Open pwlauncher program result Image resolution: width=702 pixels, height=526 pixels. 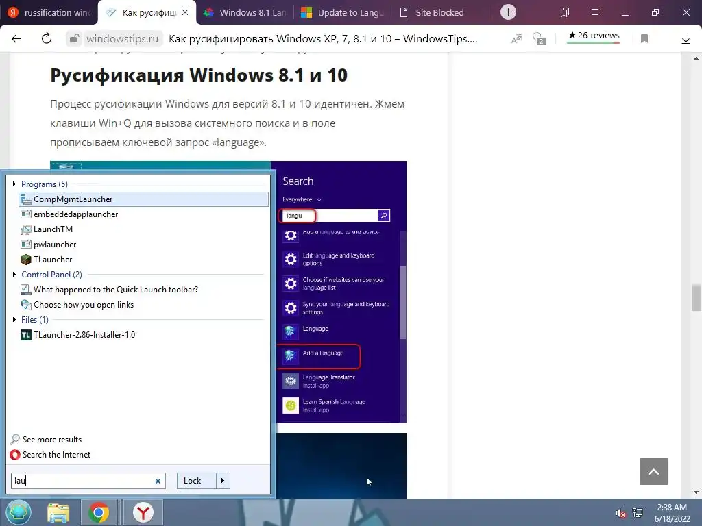pos(144,245)
